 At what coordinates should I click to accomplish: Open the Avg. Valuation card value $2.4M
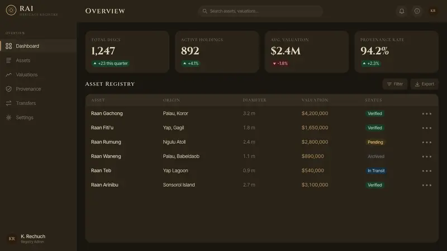(286, 51)
